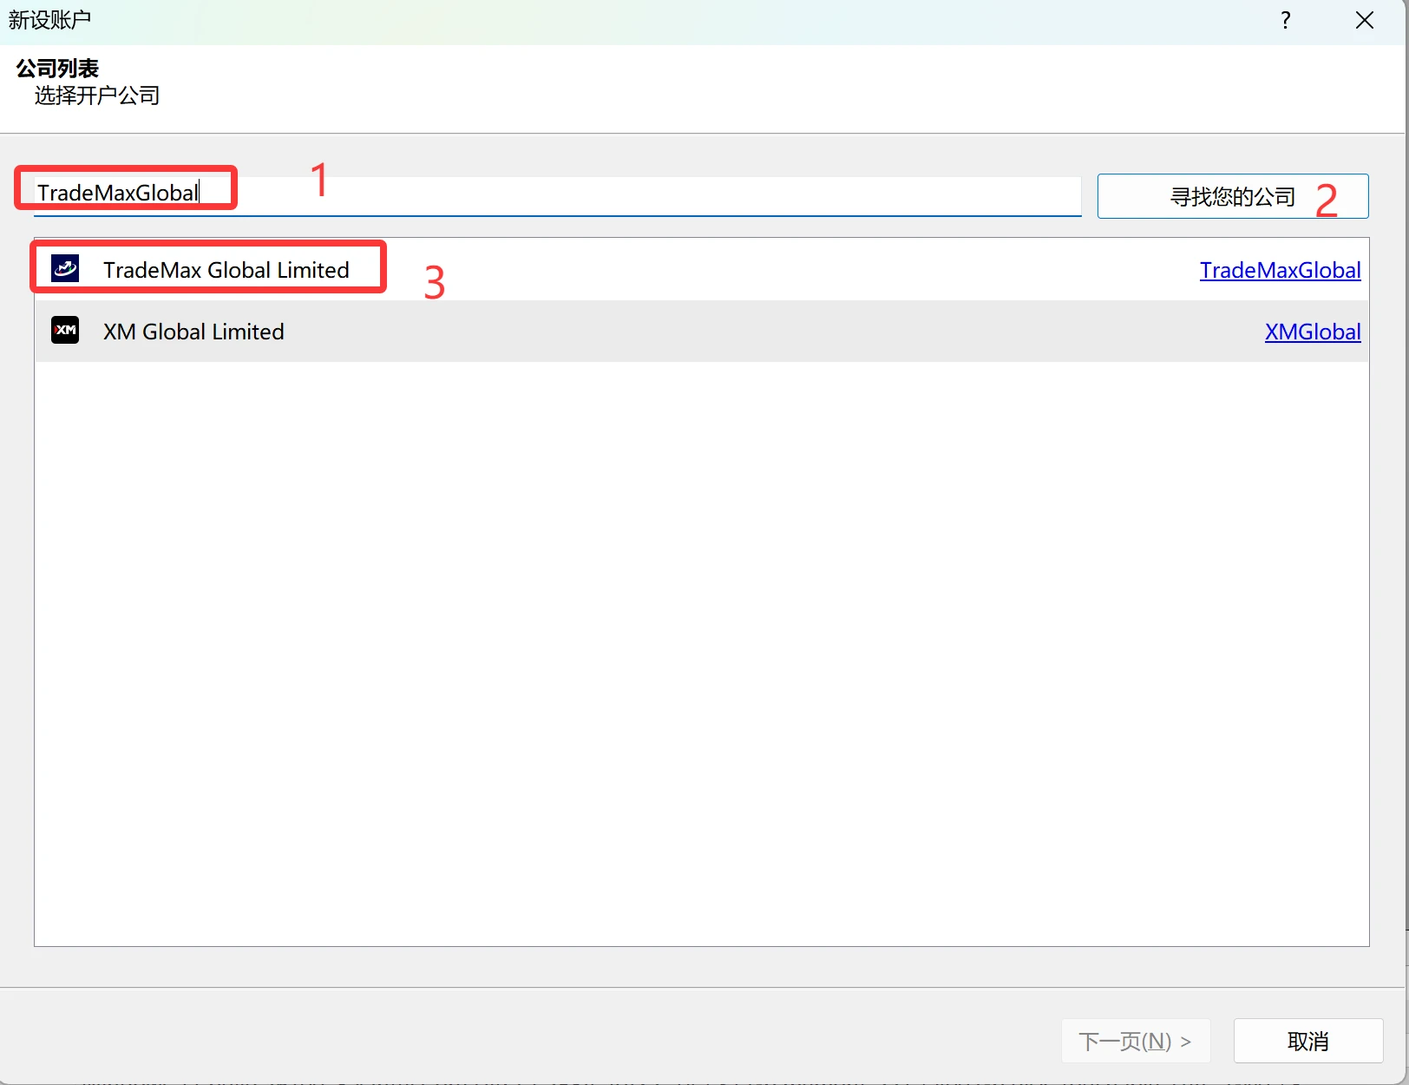This screenshot has width=1409, height=1085.
Task: Click the red number 1 annotation
Action: pos(319,180)
